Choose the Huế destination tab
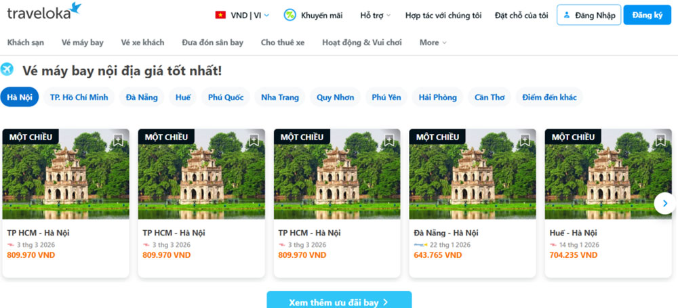678x308 pixels. coord(183,97)
